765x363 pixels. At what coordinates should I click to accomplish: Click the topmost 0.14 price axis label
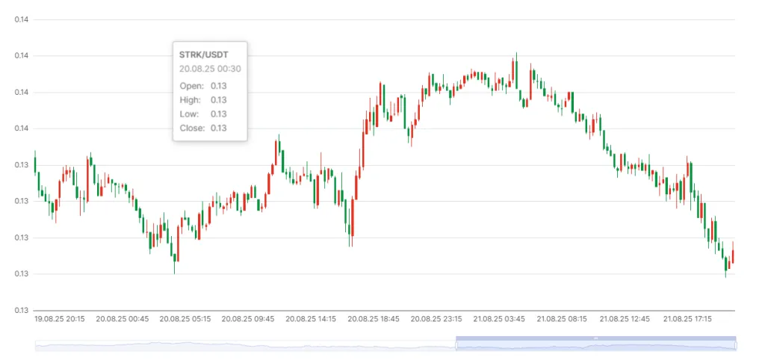(22, 19)
